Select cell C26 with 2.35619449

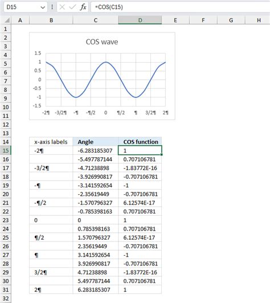[96, 246]
